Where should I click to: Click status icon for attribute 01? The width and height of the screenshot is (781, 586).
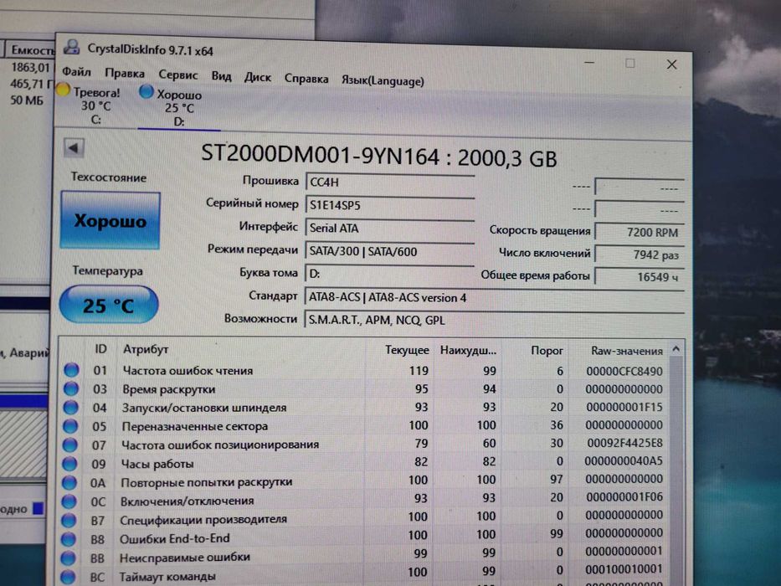pyautogui.click(x=72, y=370)
